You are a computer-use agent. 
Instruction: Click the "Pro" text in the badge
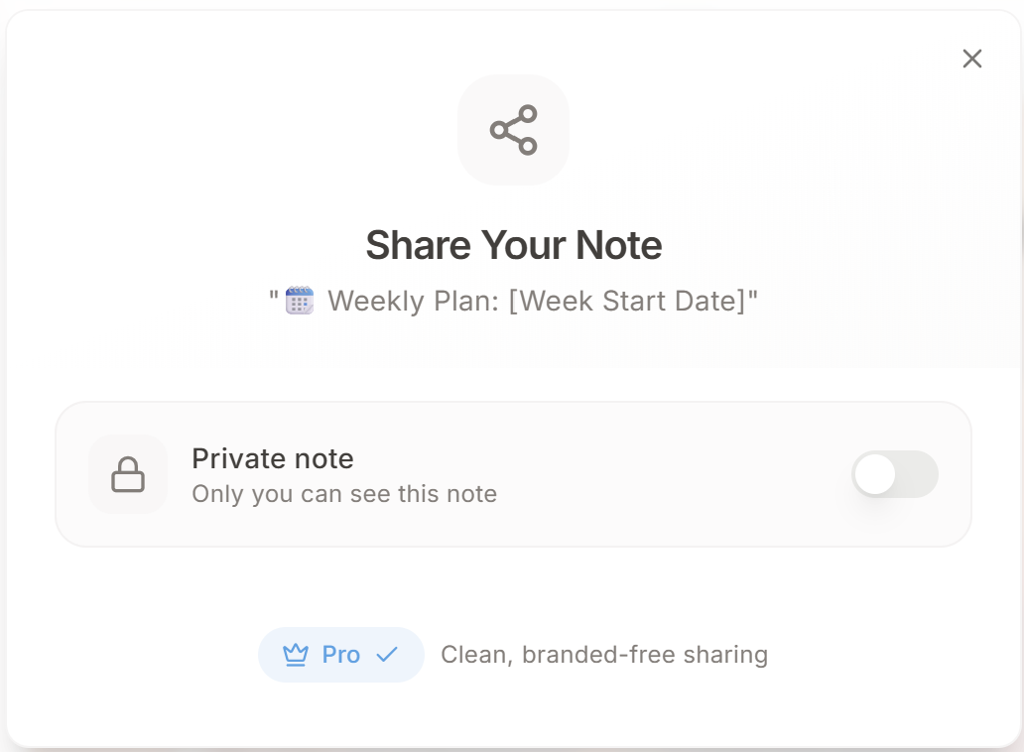341,655
